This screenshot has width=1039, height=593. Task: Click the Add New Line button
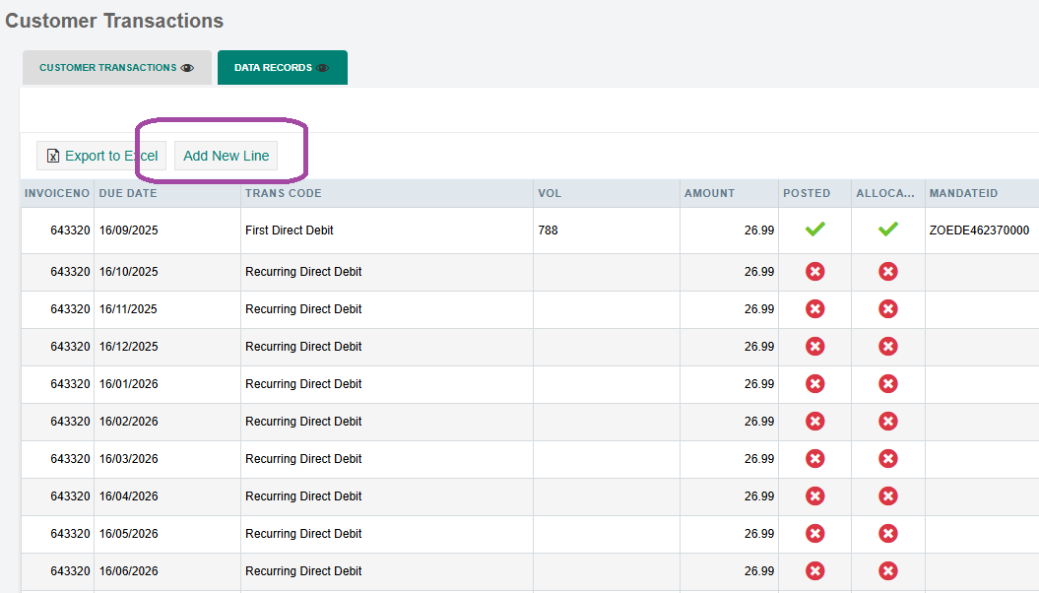coord(226,156)
